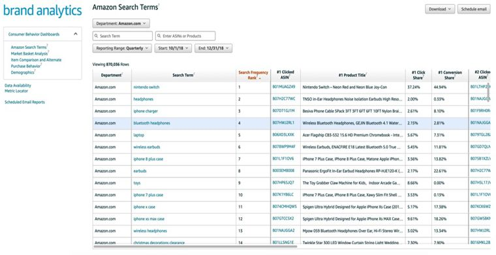This screenshot has height=255, width=496.
Task: Open Scheduled Email Reports link
Action: [25, 102]
